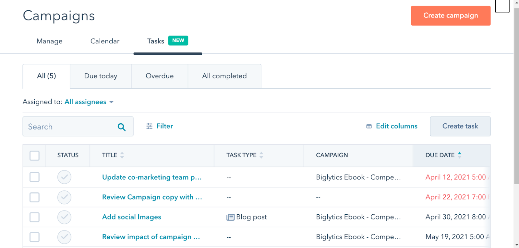The image size is (519, 248).
Task: Click the Filter sliders icon
Action: (149, 126)
